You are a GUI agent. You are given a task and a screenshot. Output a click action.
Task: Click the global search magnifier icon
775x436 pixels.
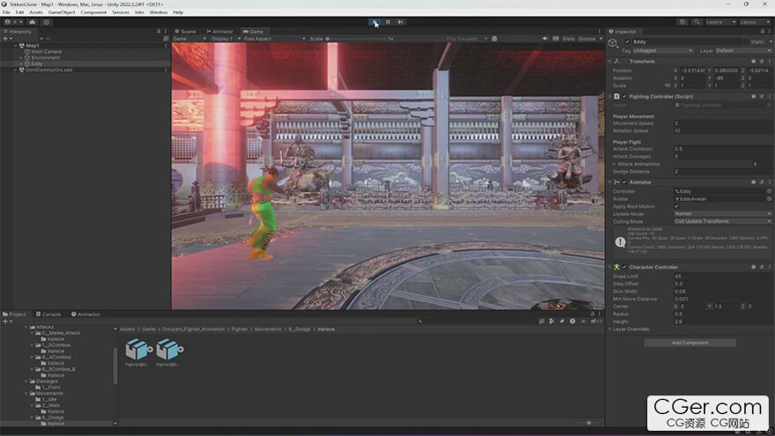pos(697,22)
